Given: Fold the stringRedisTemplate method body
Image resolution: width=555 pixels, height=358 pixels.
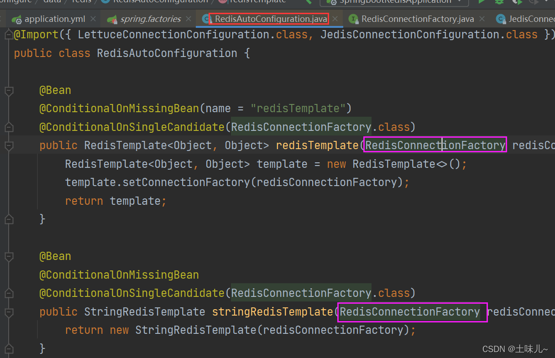Looking at the screenshot, I should point(8,312).
